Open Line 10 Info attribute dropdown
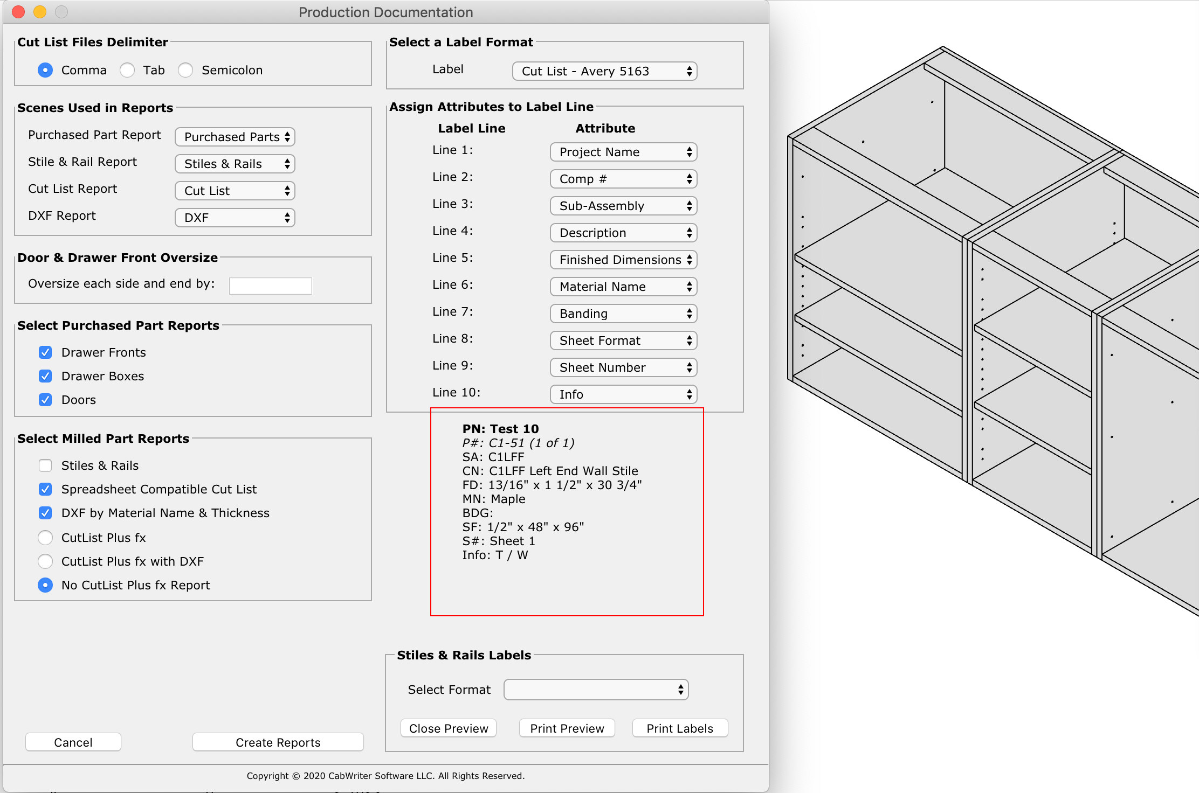This screenshot has height=793, width=1199. (623, 394)
